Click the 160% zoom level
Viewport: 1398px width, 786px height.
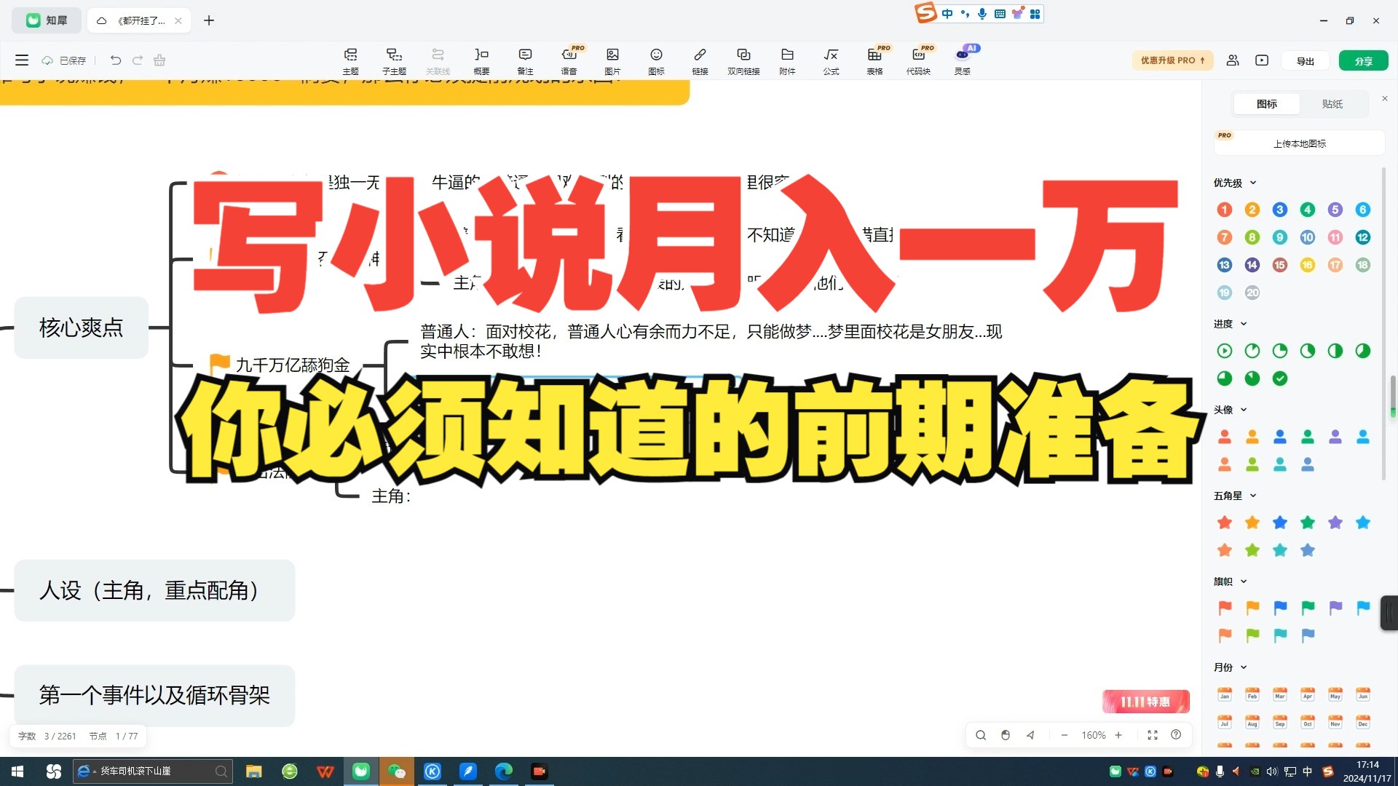point(1093,735)
